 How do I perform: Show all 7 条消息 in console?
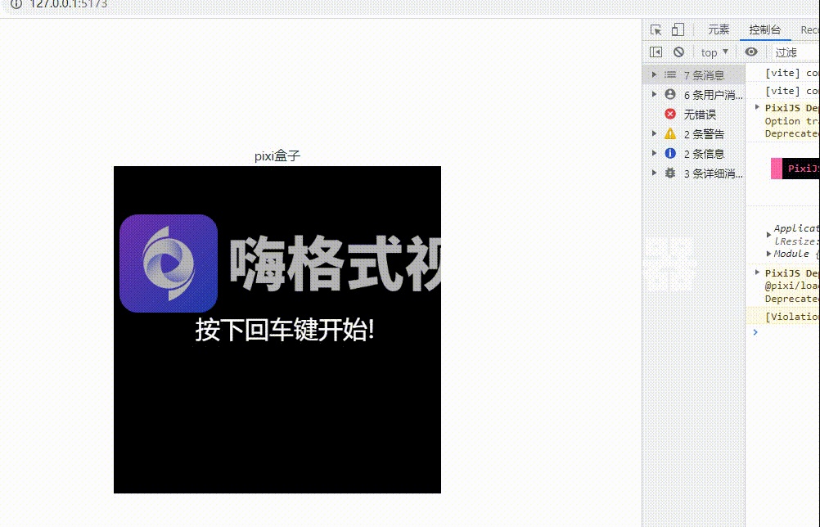705,74
